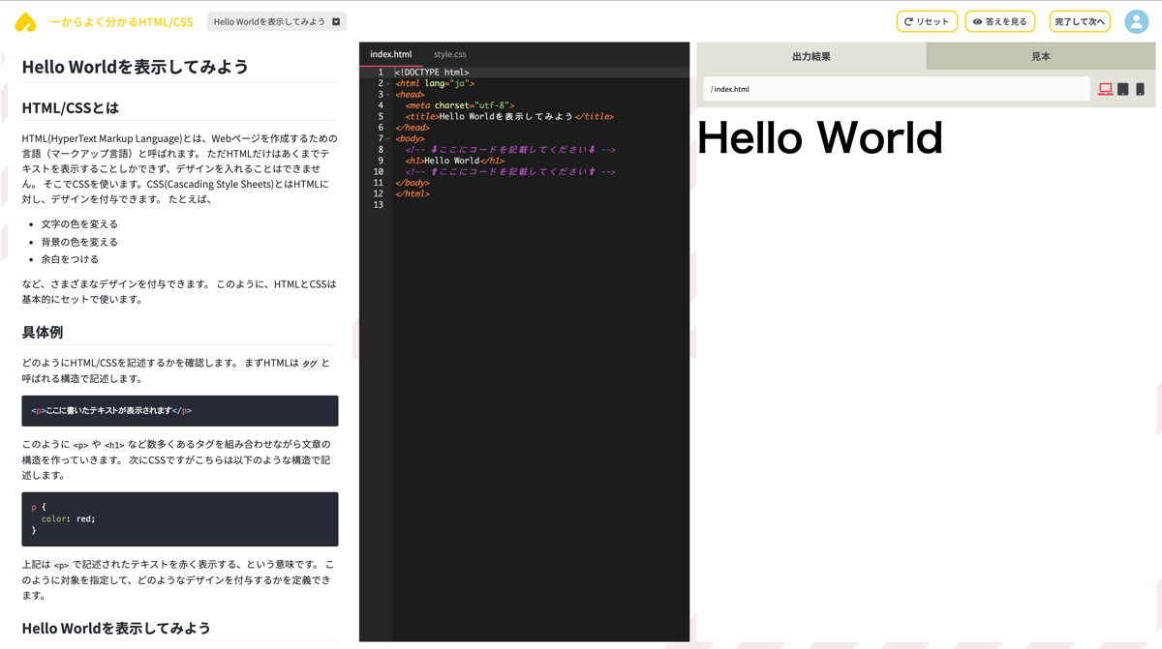Click 答えを見る to show the answer
The width and height of the screenshot is (1162, 649).
pyautogui.click(x=999, y=21)
